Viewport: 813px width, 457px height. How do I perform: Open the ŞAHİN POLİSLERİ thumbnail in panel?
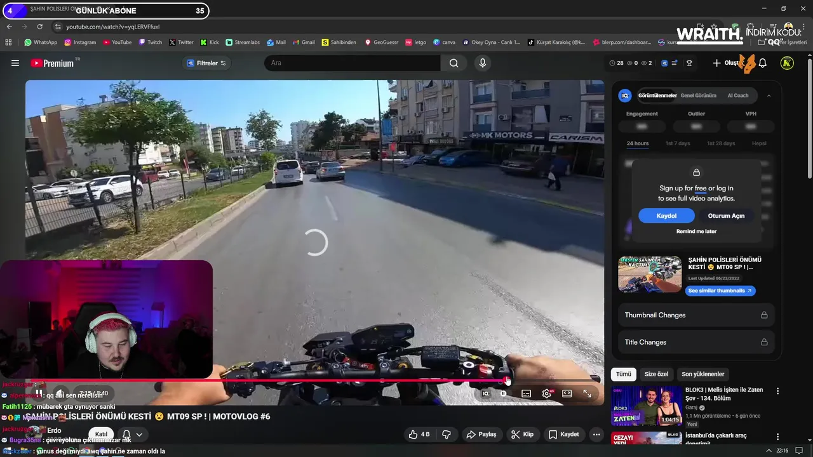click(x=650, y=274)
